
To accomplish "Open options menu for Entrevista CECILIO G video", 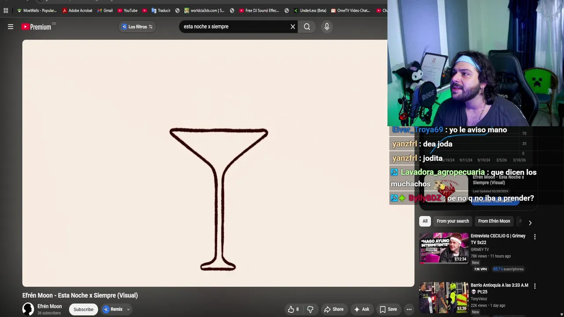I will pyautogui.click(x=534, y=237).
